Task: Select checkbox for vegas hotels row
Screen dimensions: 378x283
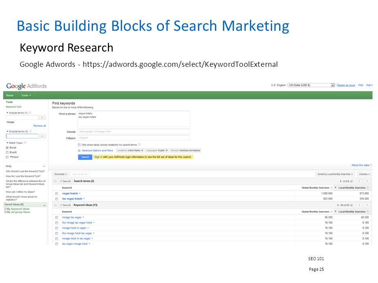Action: pyautogui.click(x=57, y=193)
